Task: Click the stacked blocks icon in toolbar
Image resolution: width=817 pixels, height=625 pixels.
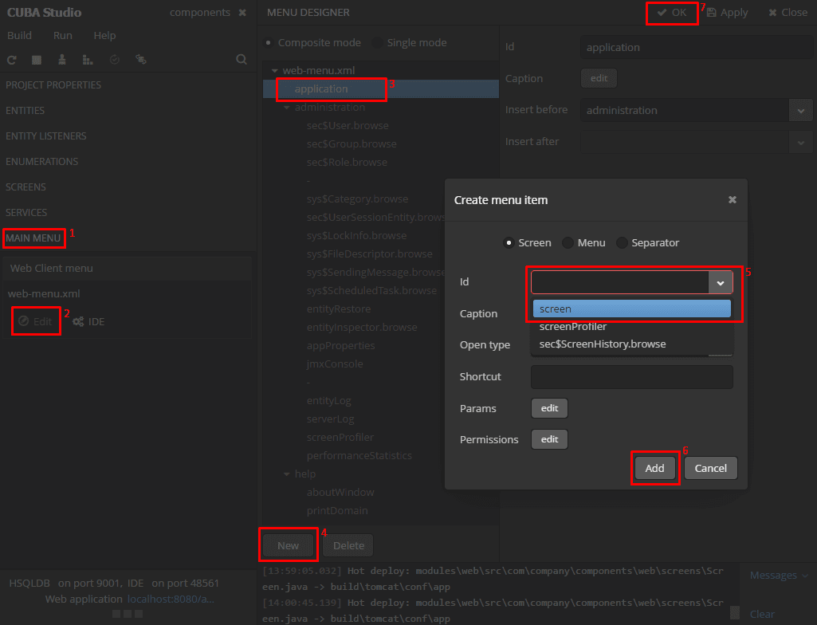Action: click(x=88, y=60)
